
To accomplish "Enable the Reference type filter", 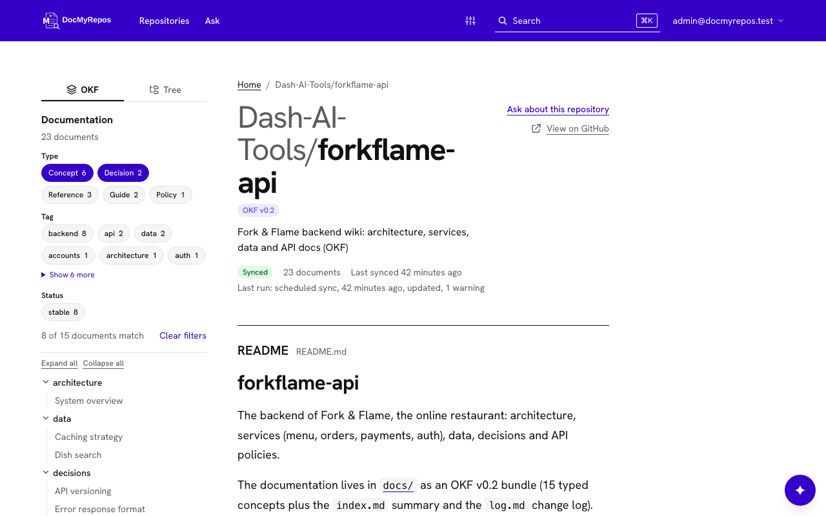I will coord(70,195).
